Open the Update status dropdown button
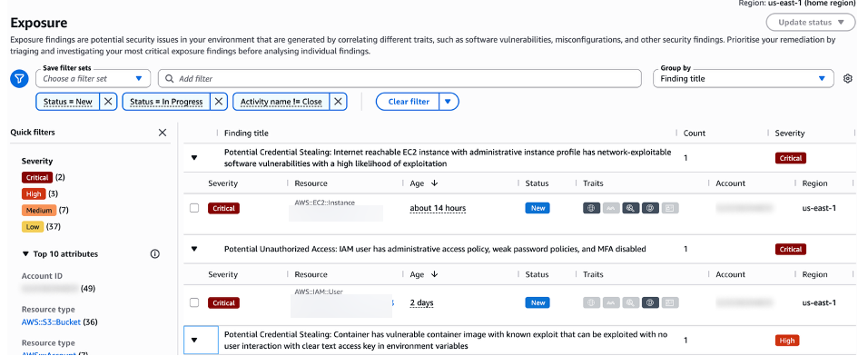 811,23
